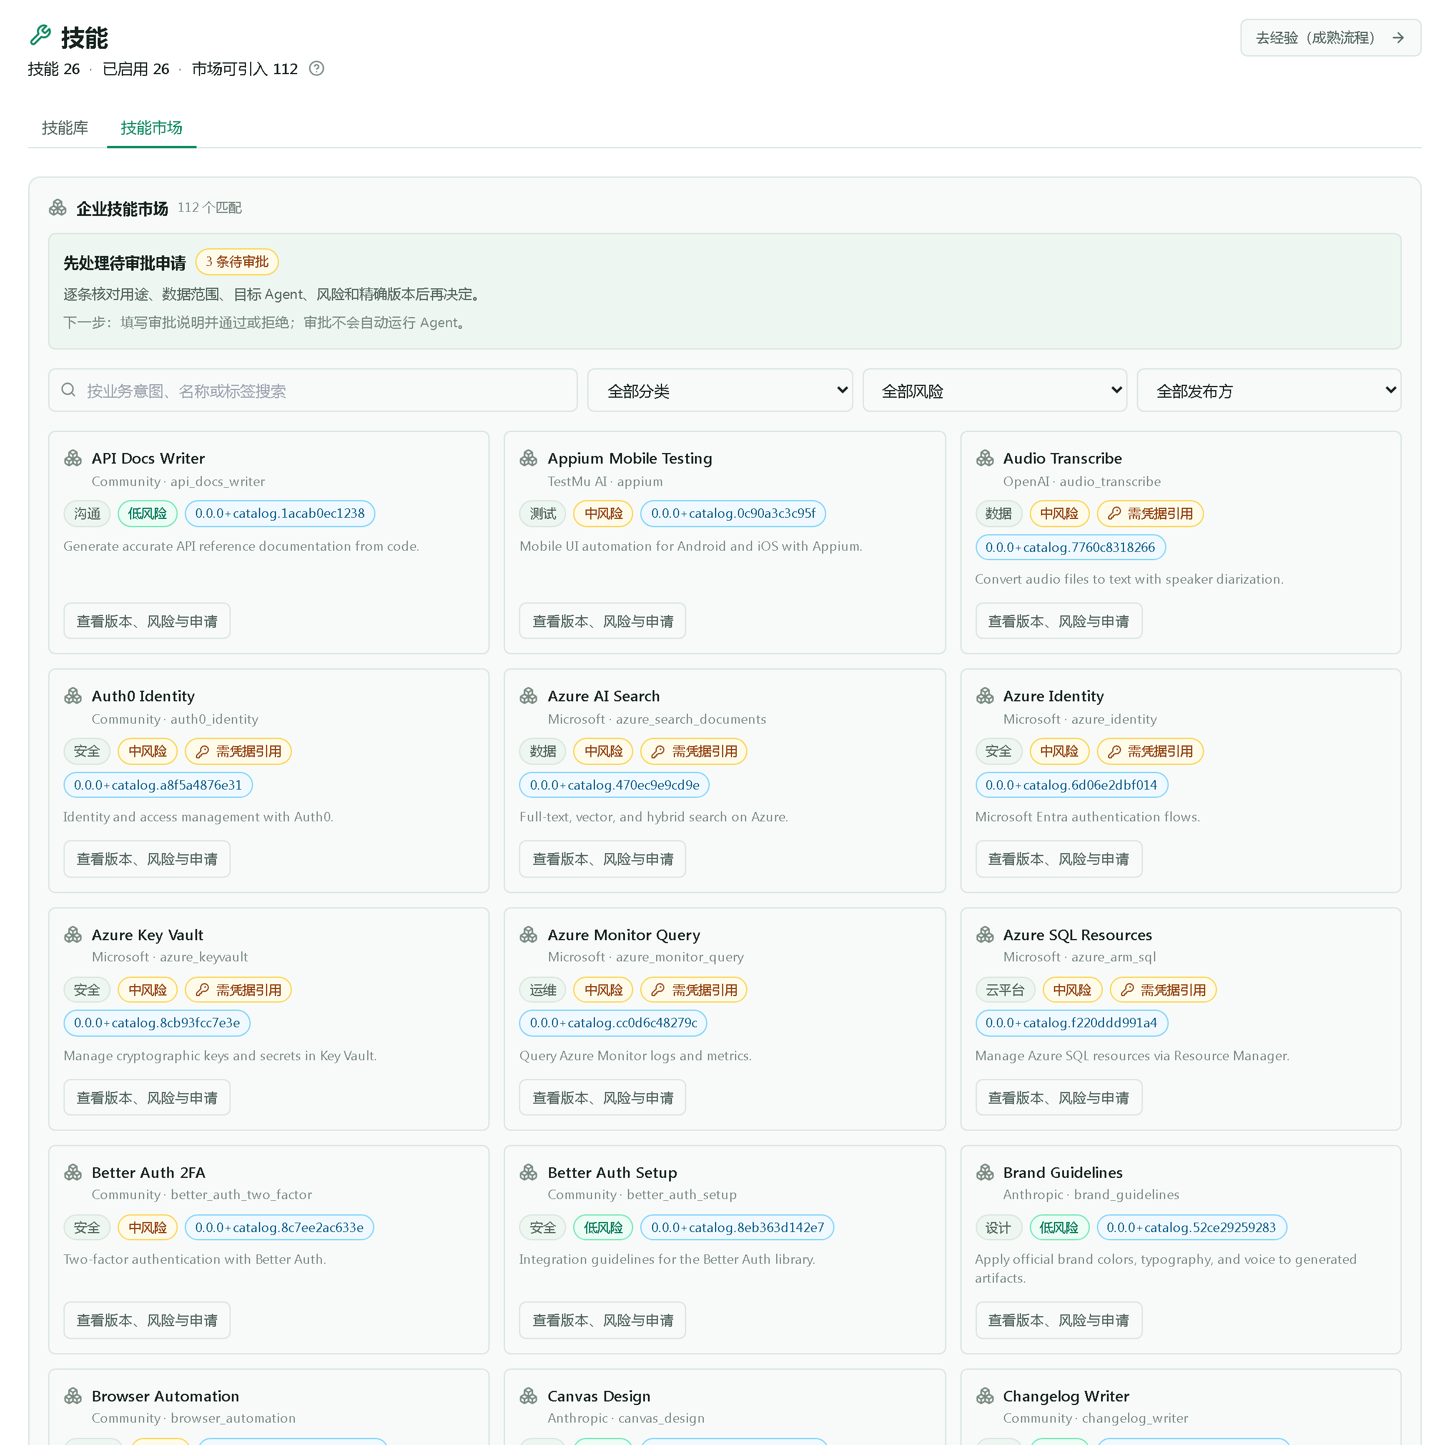
Task: Click the 运维 tag on Azure Monitor Query
Action: (x=543, y=990)
